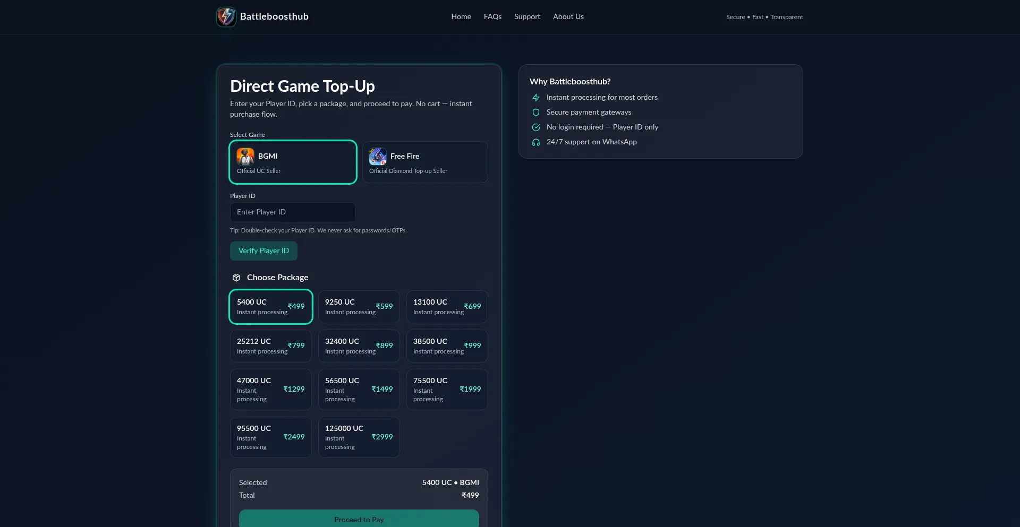Click the lightning bolt instant processing icon
1020x527 pixels.
[536, 98]
